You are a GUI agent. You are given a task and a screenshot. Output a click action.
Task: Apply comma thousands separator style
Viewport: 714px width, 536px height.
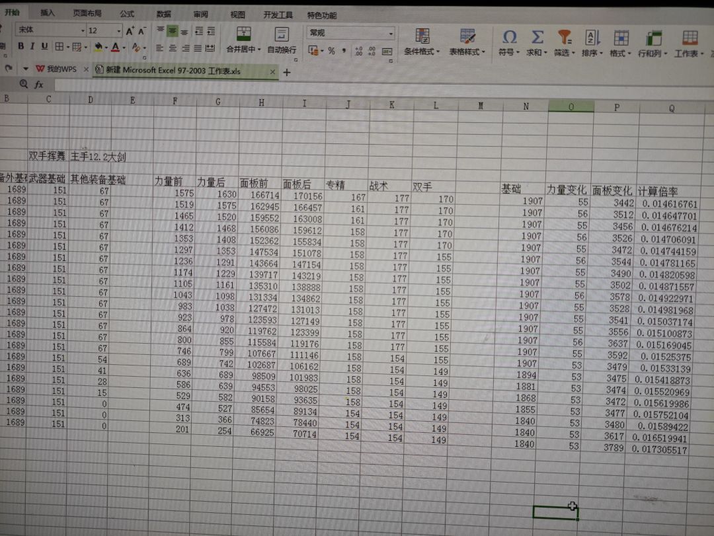tap(344, 50)
